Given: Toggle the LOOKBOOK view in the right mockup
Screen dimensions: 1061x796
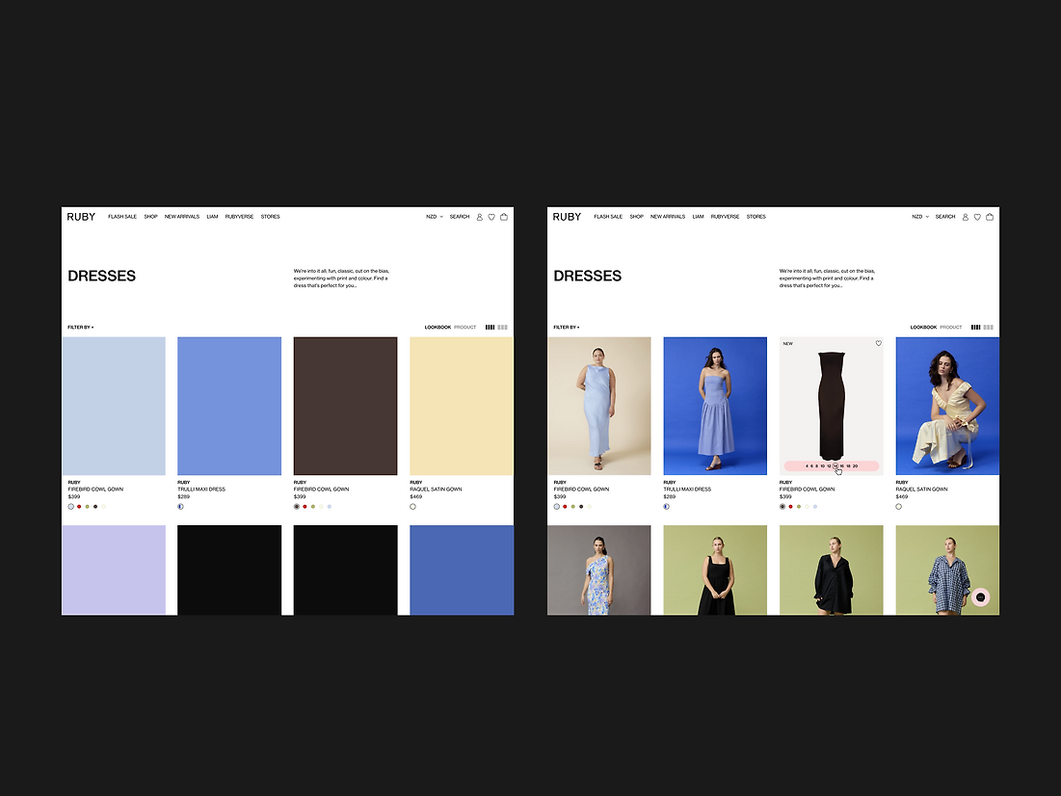Looking at the screenshot, I should (923, 328).
